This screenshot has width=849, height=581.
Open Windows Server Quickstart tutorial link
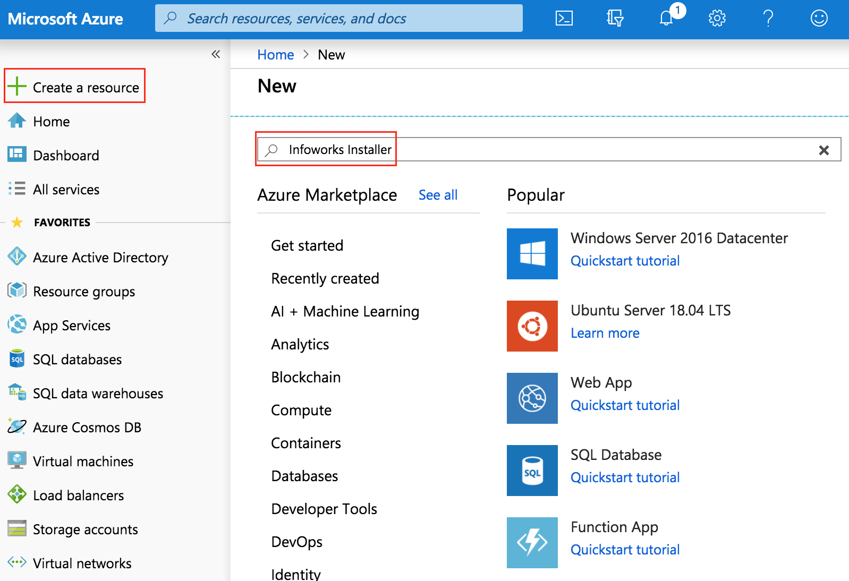(x=625, y=261)
